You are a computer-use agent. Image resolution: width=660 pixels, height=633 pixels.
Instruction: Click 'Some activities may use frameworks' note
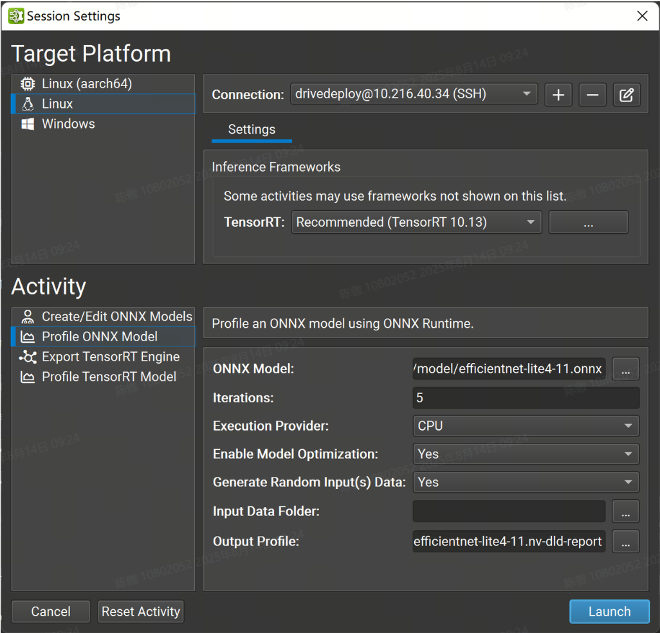395,196
